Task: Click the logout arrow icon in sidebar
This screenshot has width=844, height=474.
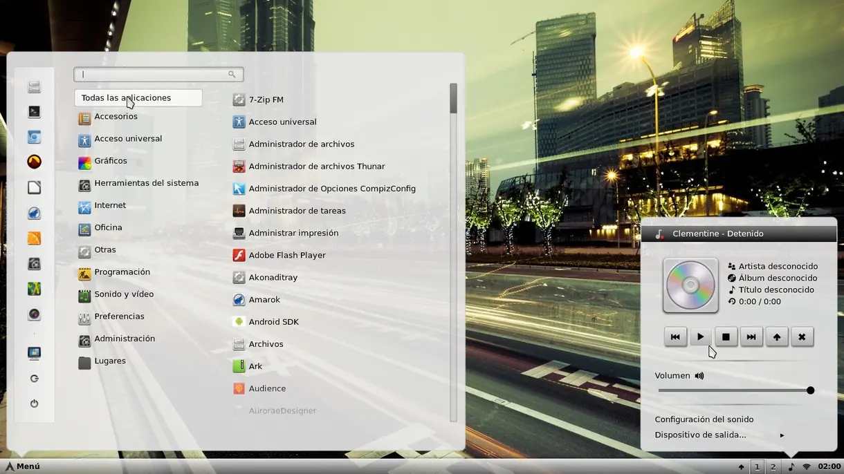Action: click(34, 379)
